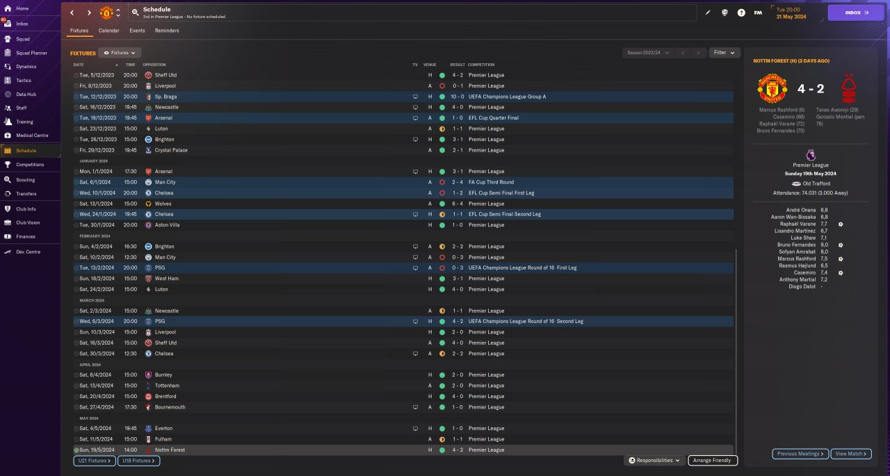
Task: Go to the next season arrow
Action: click(x=699, y=53)
